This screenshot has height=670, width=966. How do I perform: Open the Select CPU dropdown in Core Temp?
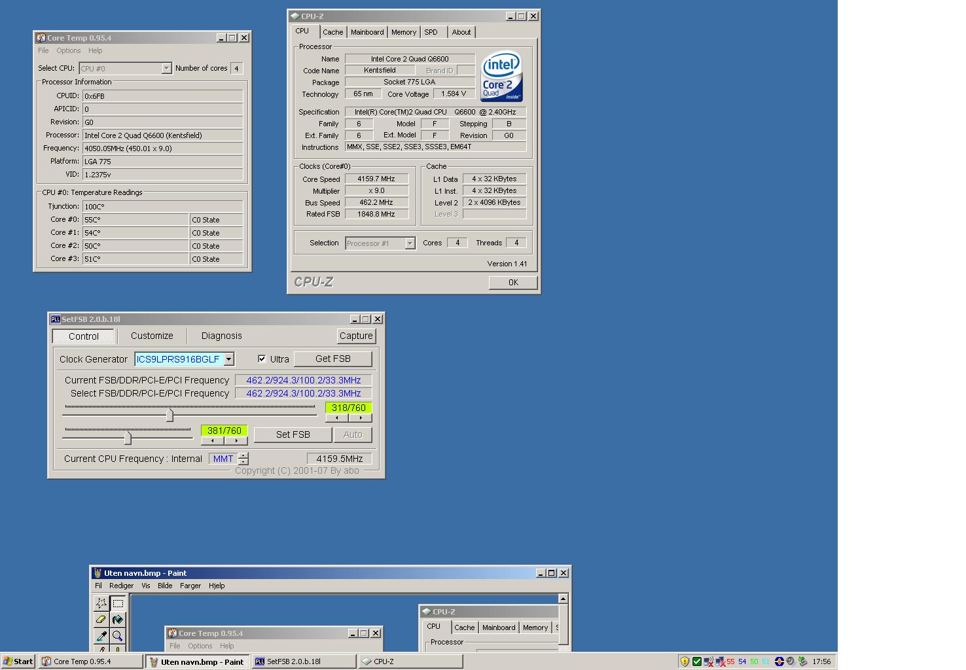(x=166, y=68)
